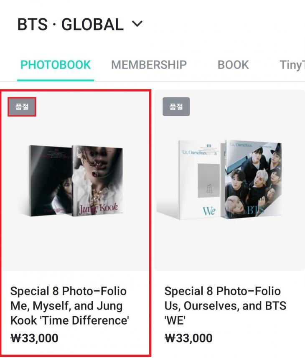The height and width of the screenshot is (358, 305).
Task: Click the 품절 badge on the WE photo-folio
Action: pyautogui.click(x=176, y=107)
